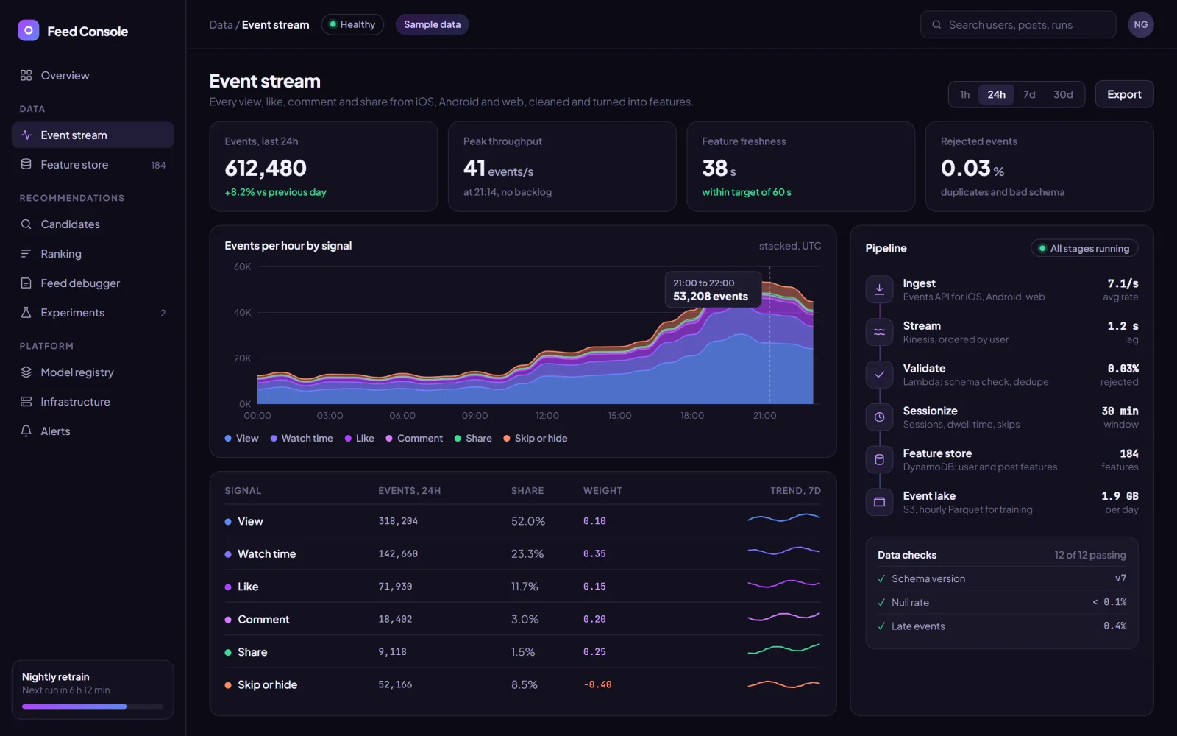Click the Event lake archive icon
Screen dimensions: 1177x736
pyautogui.click(x=879, y=502)
